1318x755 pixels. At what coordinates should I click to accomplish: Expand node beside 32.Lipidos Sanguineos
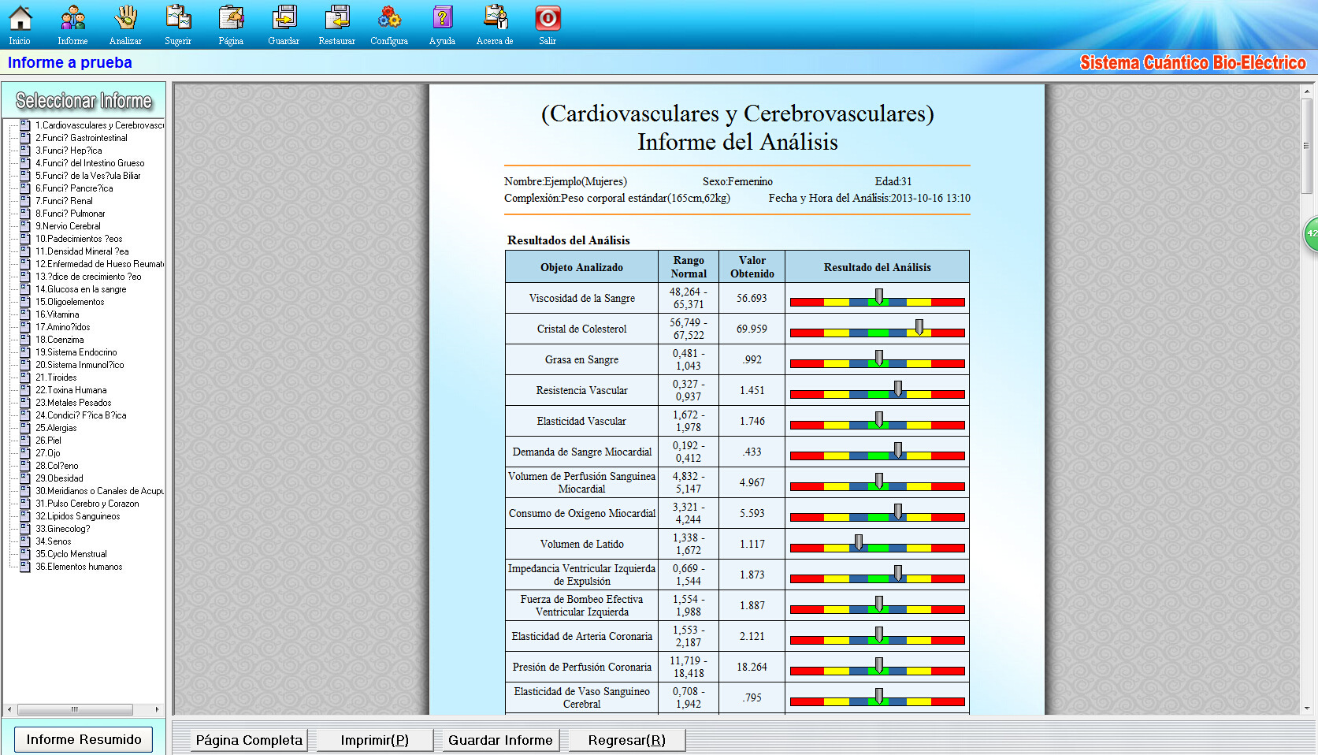pyautogui.click(x=24, y=515)
